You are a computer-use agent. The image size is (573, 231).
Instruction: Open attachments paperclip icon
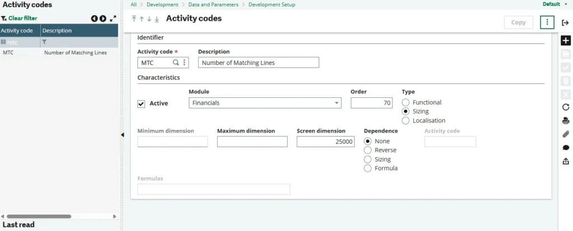click(x=566, y=134)
